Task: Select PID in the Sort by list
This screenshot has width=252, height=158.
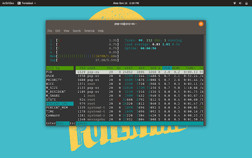Action: tap(60, 72)
